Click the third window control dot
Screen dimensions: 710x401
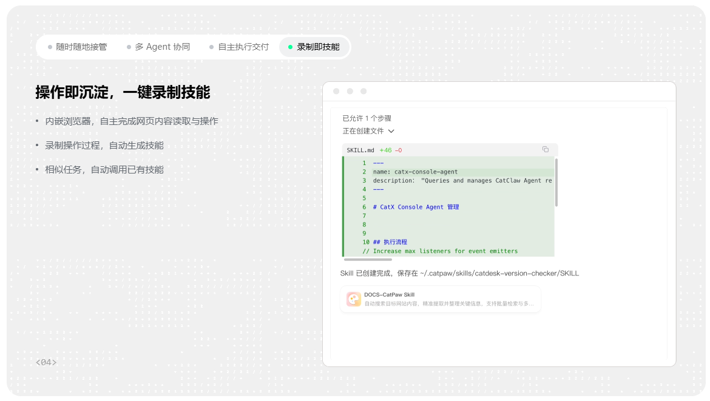point(363,92)
